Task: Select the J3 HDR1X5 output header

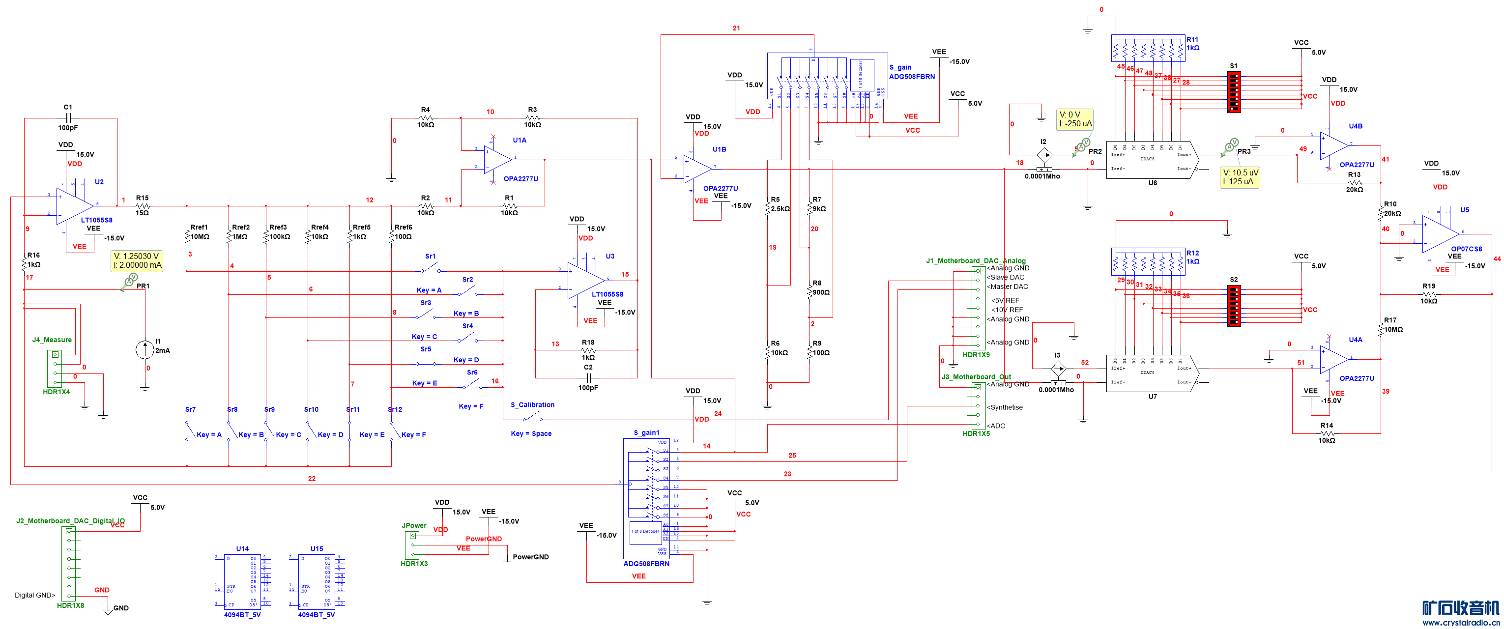Action: coord(978,405)
